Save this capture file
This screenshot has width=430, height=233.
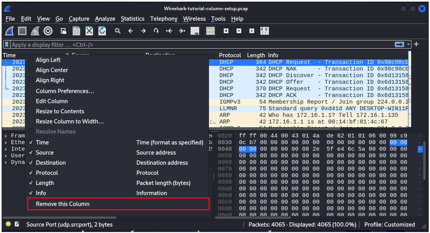(x=76, y=31)
